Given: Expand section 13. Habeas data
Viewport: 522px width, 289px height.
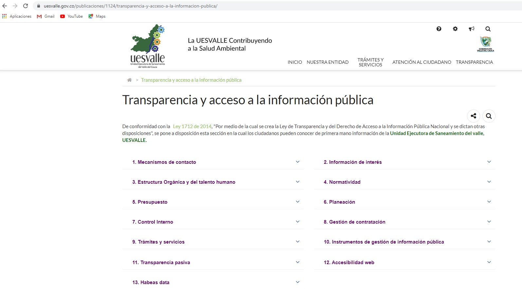Looking at the screenshot, I should tap(213, 282).
